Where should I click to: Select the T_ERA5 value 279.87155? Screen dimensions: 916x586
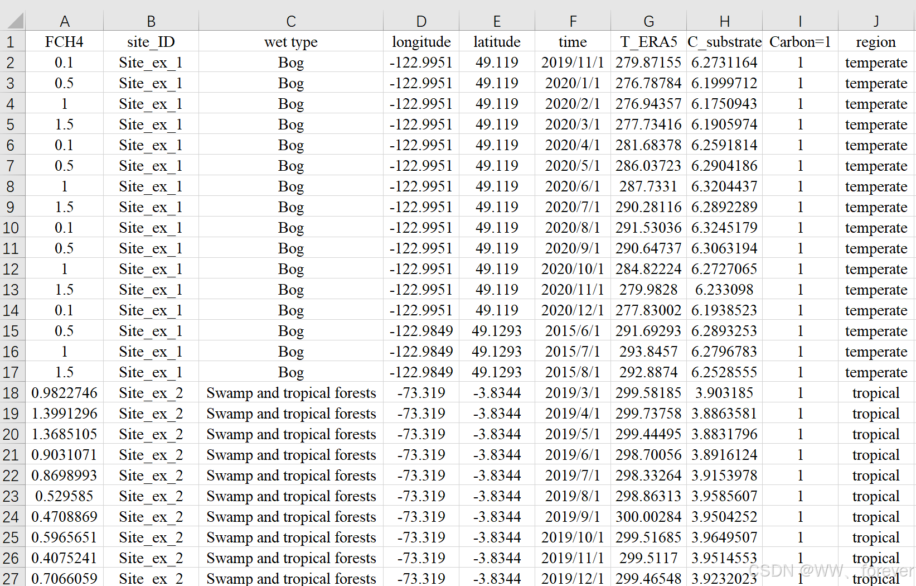tap(648, 62)
